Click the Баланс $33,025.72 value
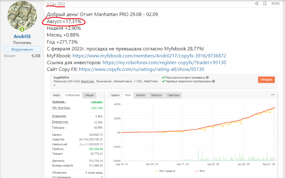Screen dimensions: 285x178 pos(96,135)
